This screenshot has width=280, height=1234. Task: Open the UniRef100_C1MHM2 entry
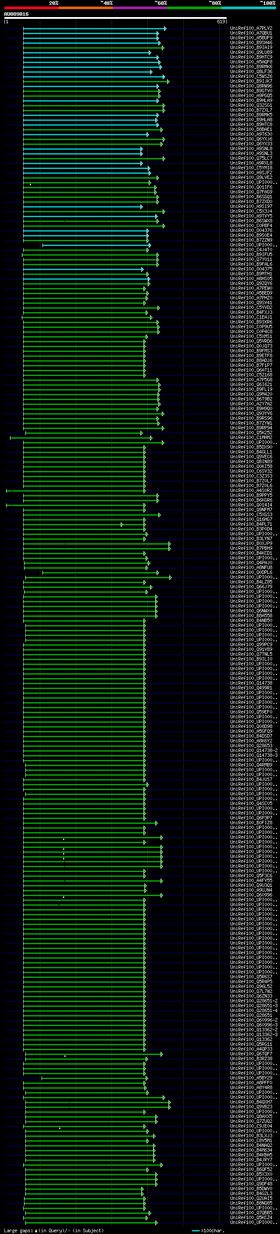(x=251, y=438)
